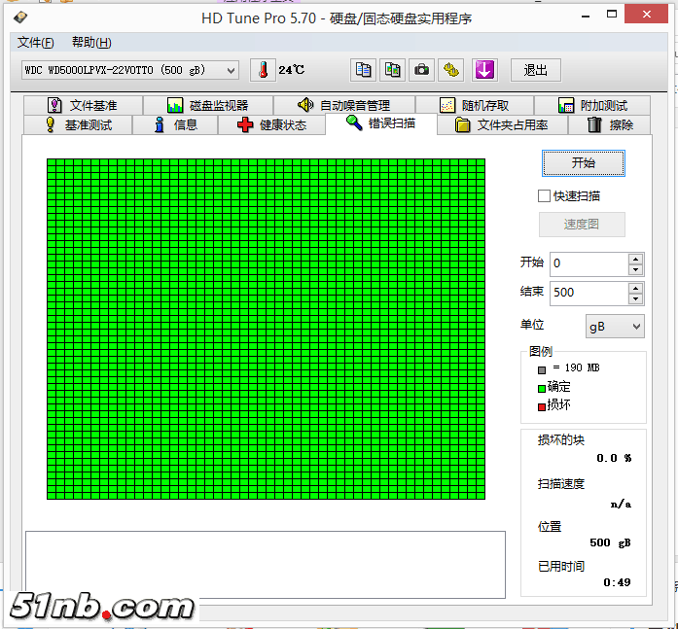
Task: Click the second copy screenshot icon
Action: (x=393, y=70)
